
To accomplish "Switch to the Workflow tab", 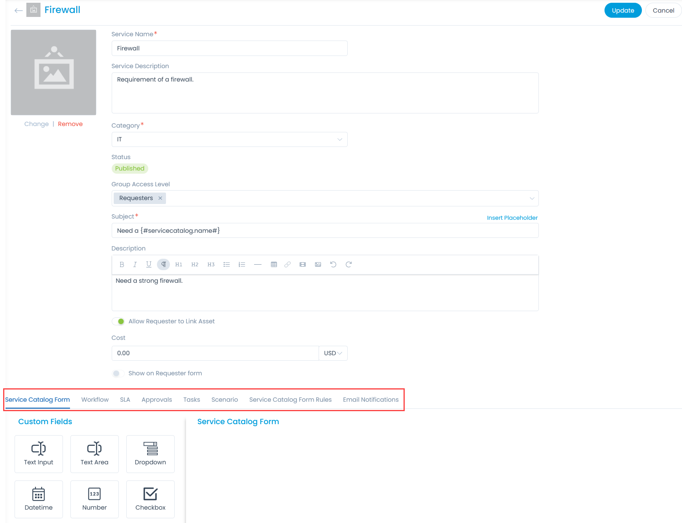I will (94, 399).
